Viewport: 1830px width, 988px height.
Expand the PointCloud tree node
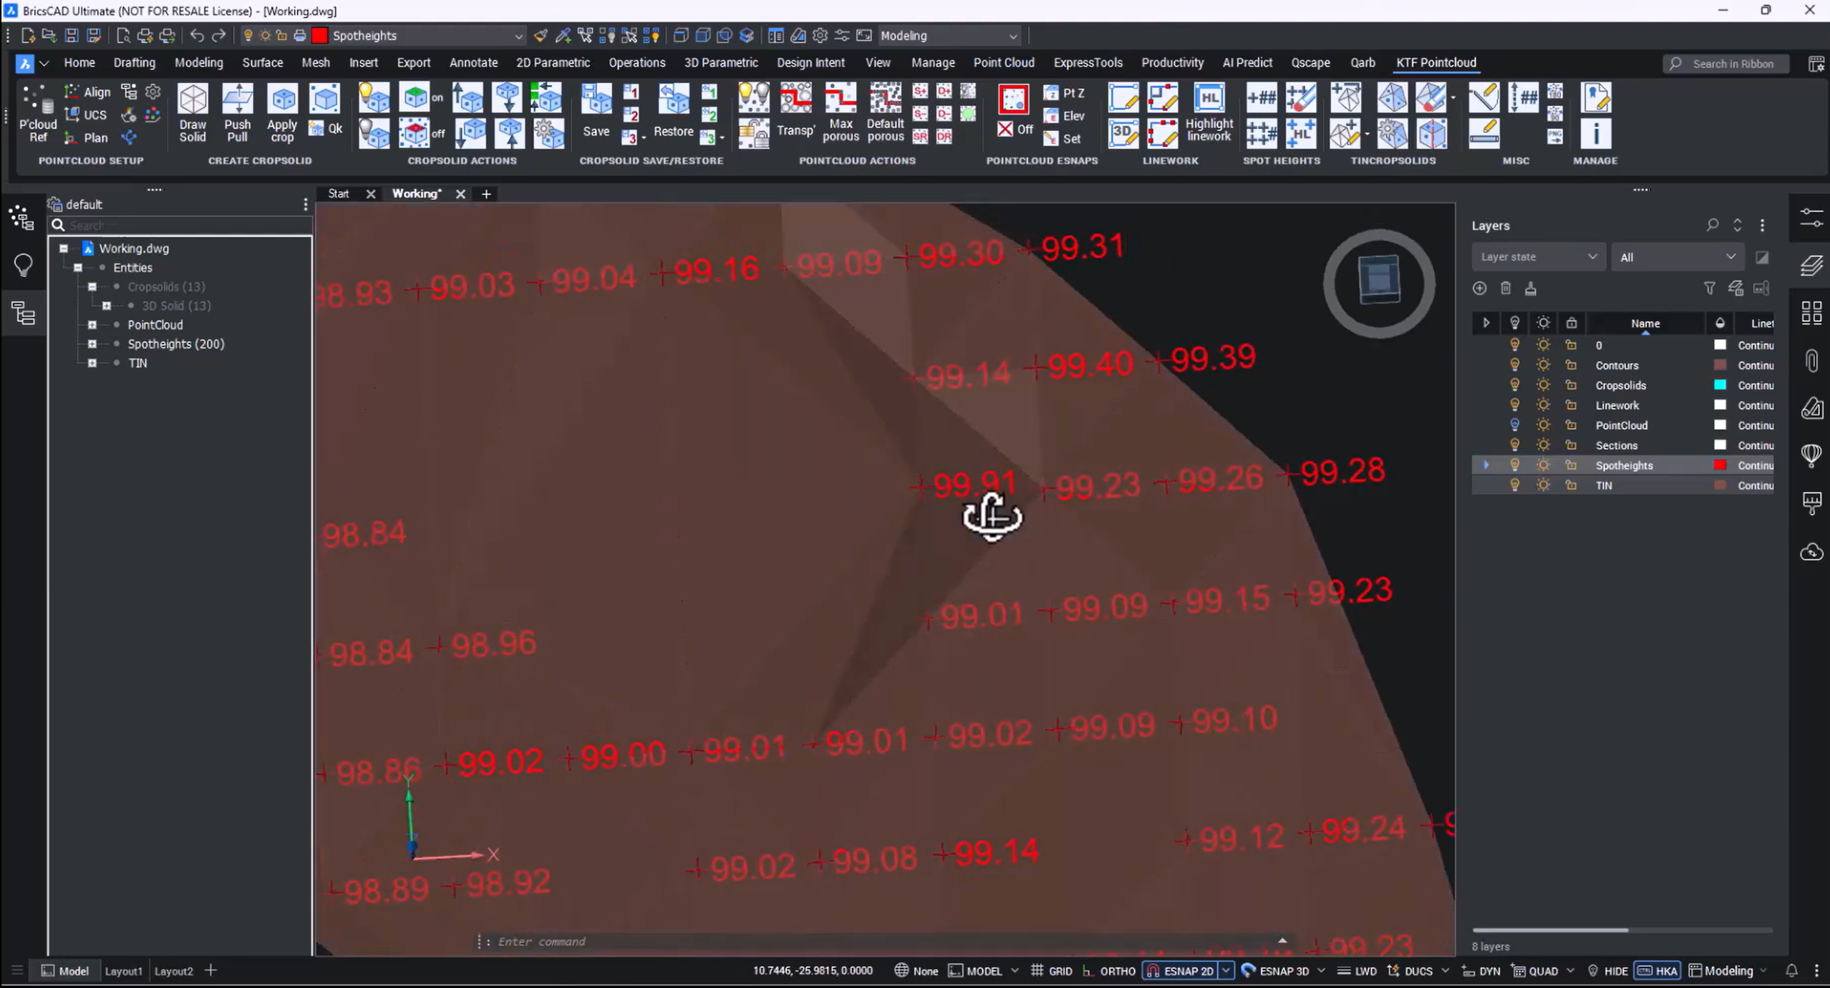point(92,325)
